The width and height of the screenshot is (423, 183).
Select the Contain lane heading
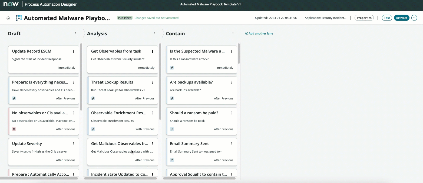tap(176, 33)
